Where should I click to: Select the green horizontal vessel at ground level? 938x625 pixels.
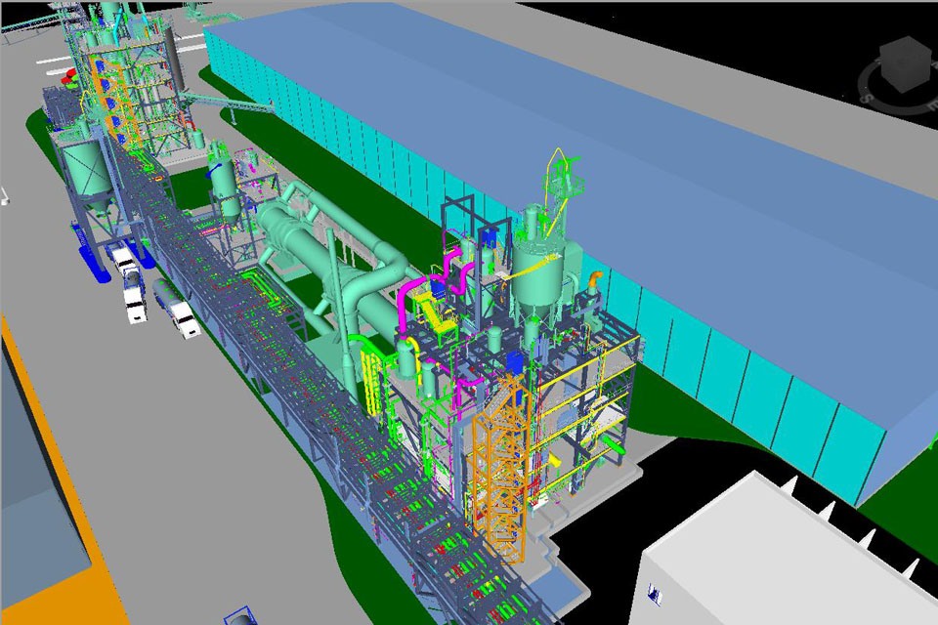coord(614,445)
